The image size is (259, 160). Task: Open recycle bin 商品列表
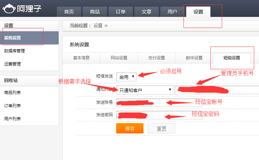pyautogui.click(x=12, y=93)
